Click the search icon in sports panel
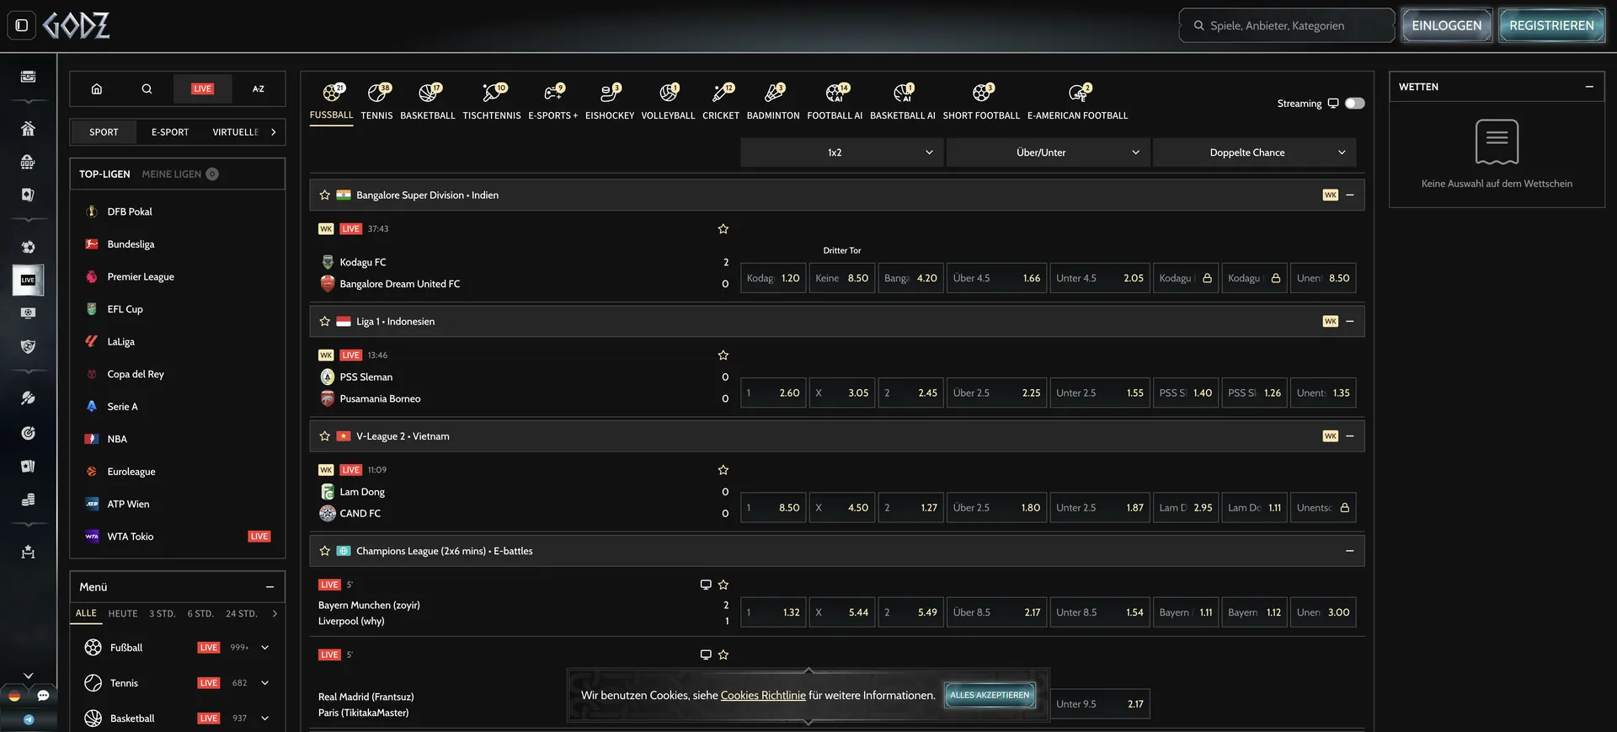 coord(147,88)
